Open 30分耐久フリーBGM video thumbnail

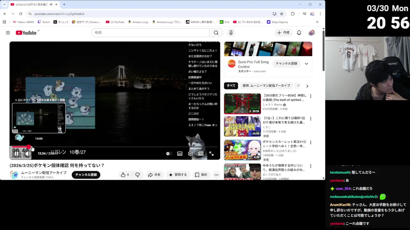click(x=242, y=104)
